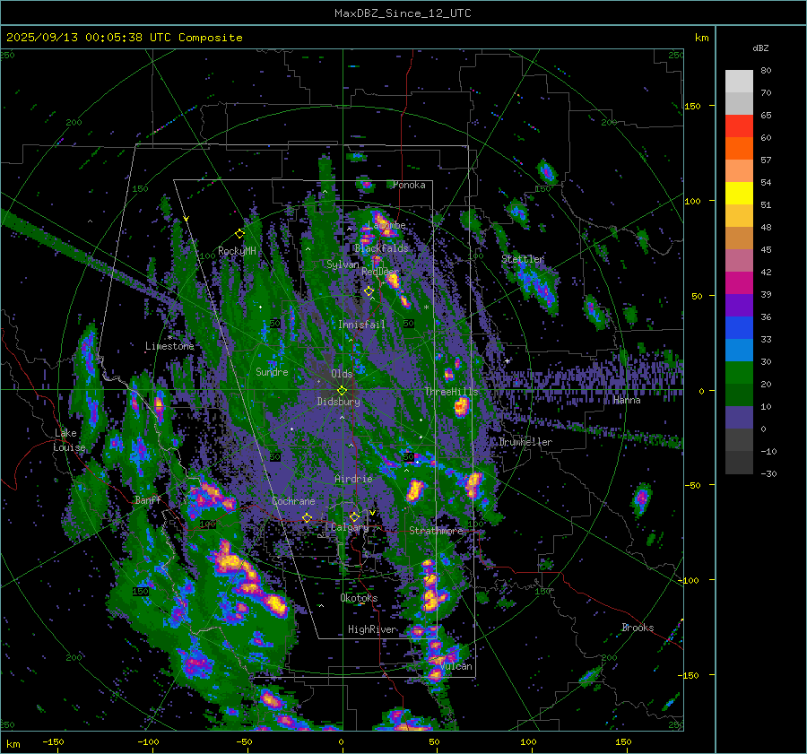The width and height of the screenshot is (807, 754).
Task: Click the Ponoka city label
Action: pyautogui.click(x=409, y=185)
